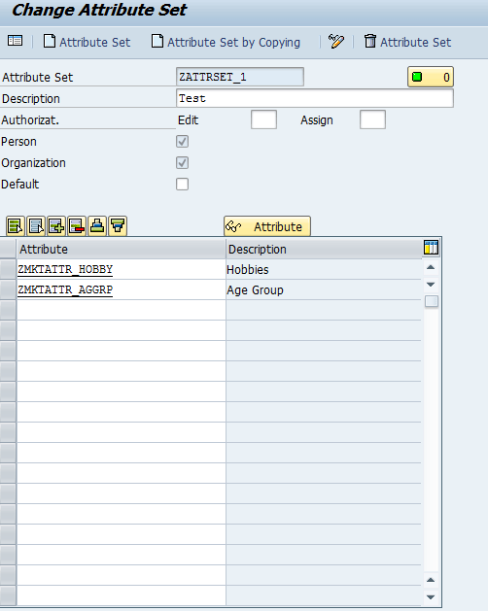
Task: Enable the Default checkbox
Action: (x=182, y=185)
